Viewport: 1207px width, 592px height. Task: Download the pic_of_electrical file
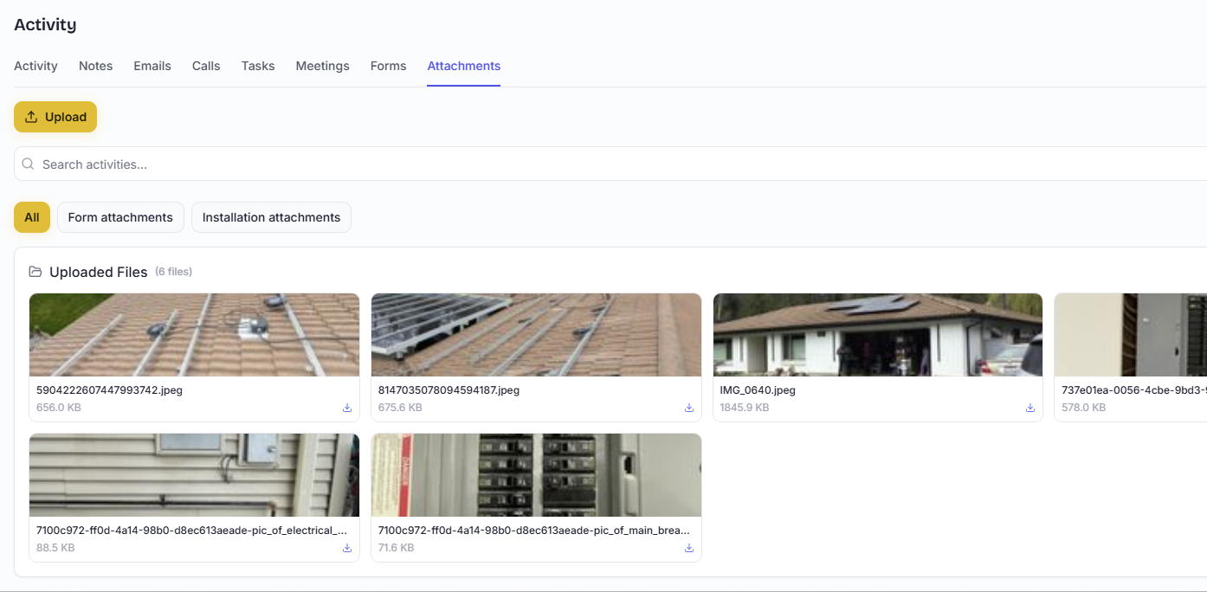point(347,548)
